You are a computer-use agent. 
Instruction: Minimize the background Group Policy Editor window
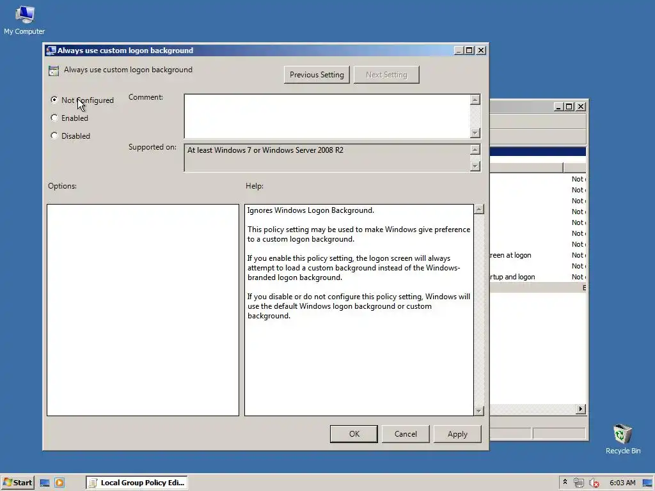558,107
